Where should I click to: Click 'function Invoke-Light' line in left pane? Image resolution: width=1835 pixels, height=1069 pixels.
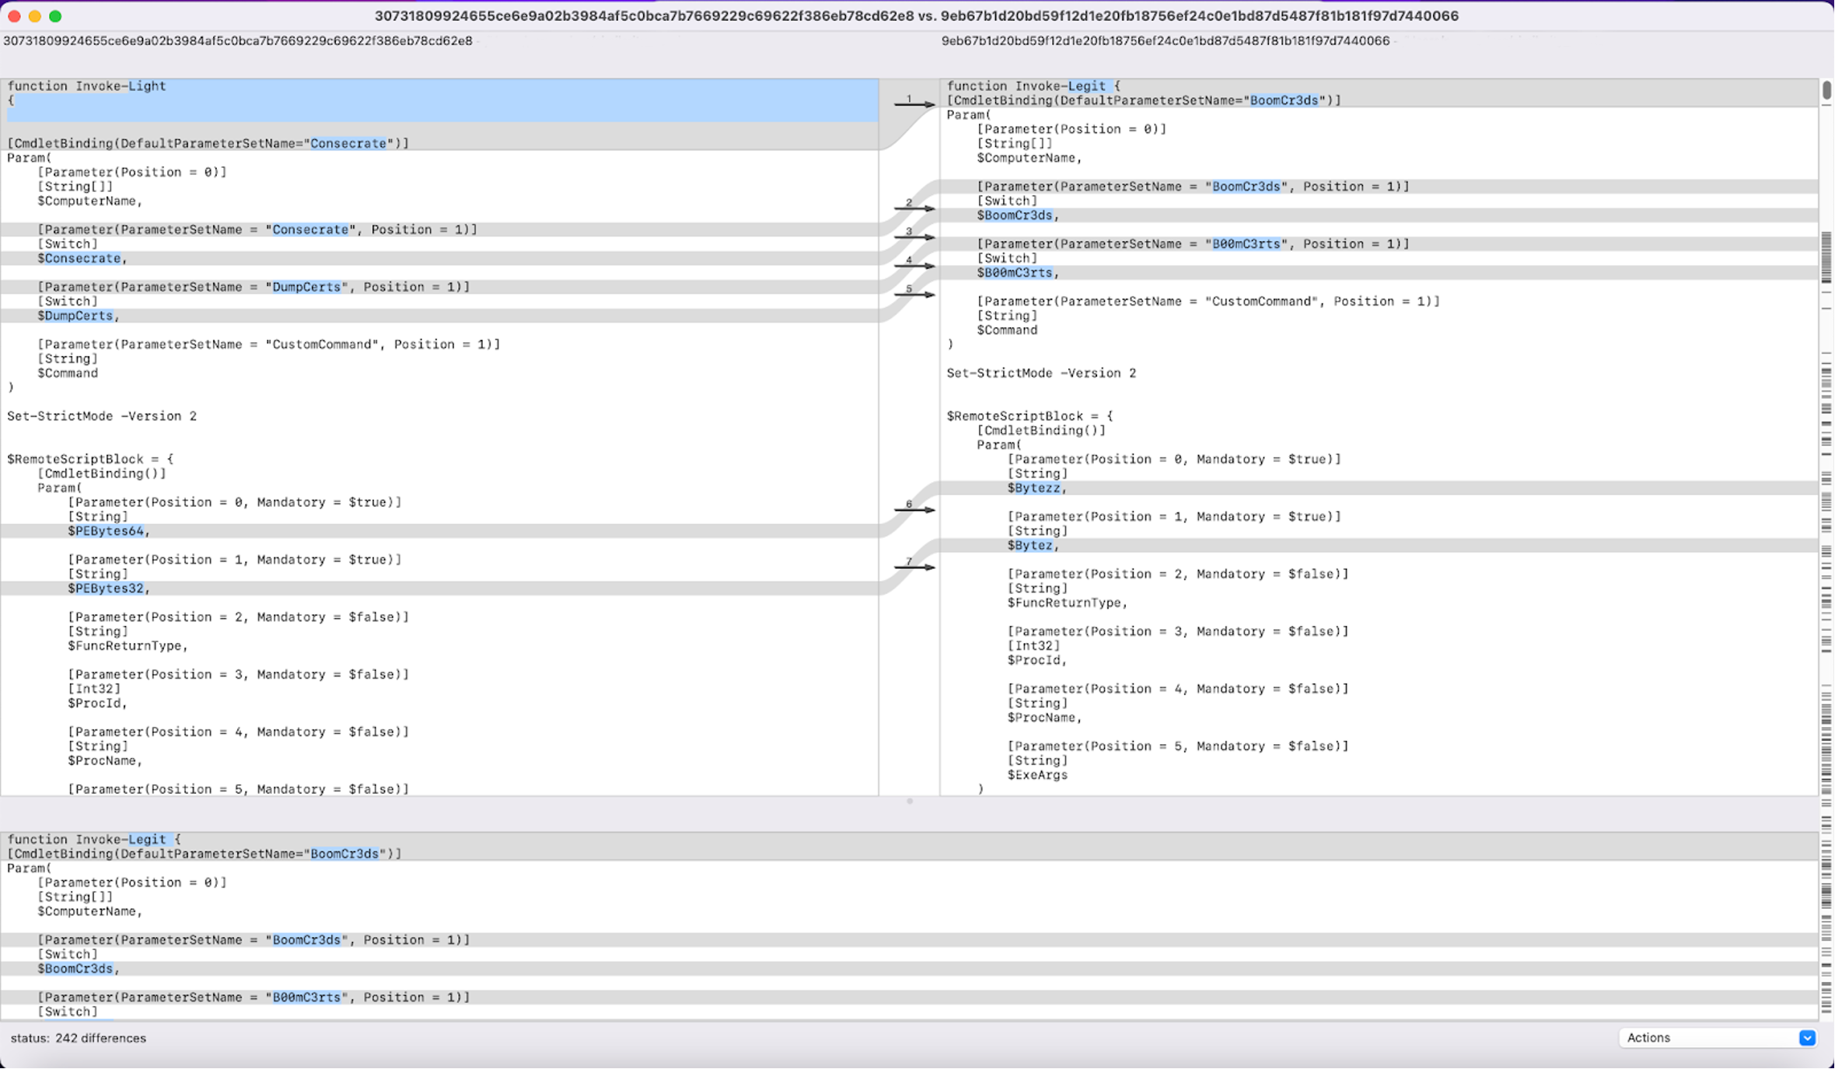pos(86,86)
